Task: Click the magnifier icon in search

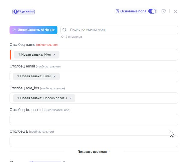Action: (x=65, y=30)
